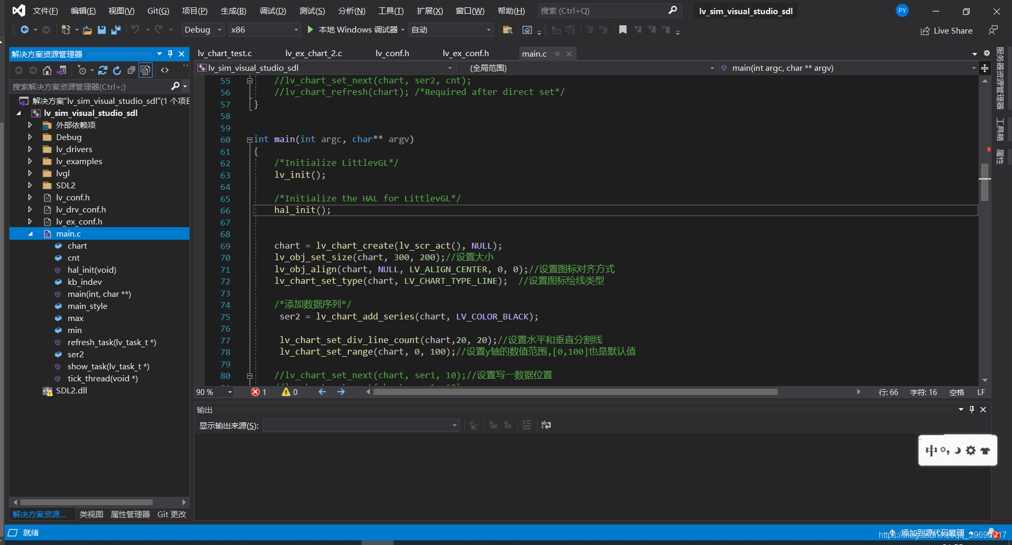Open the 调试(D) debug menu
1012x545 pixels.
273,11
